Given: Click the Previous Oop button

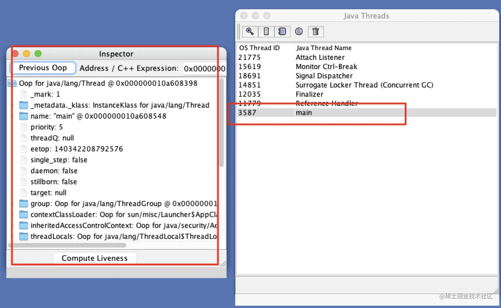Looking at the screenshot, I should [x=43, y=68].
